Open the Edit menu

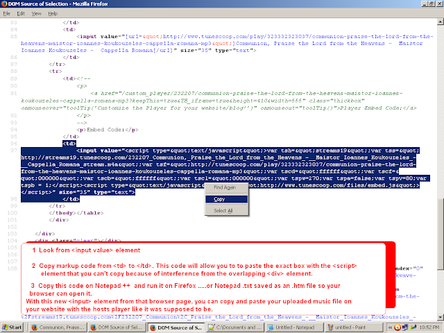(x=21, y=14)
